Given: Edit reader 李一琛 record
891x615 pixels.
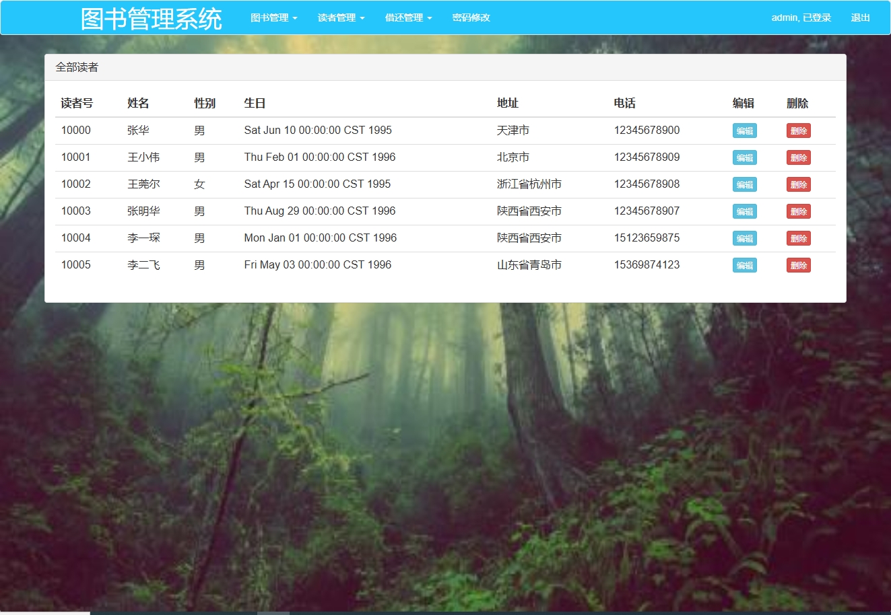Looking at the screenshot, I should [744, 238].
